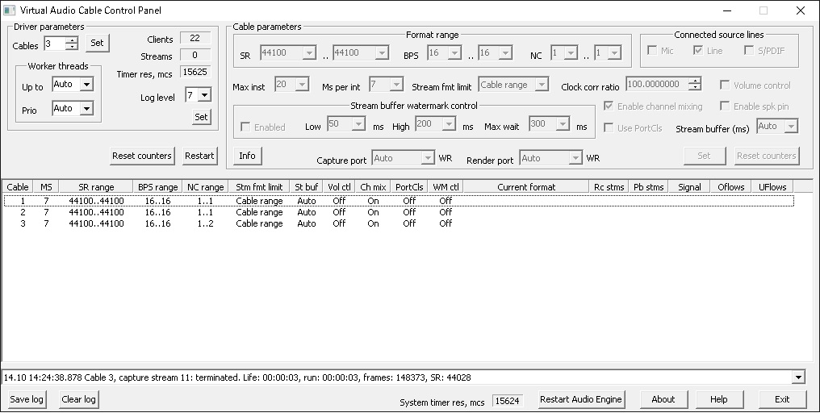Toggle Enable channel mixing checkbox
Screen dimensions: 820x417
[609, 106]
